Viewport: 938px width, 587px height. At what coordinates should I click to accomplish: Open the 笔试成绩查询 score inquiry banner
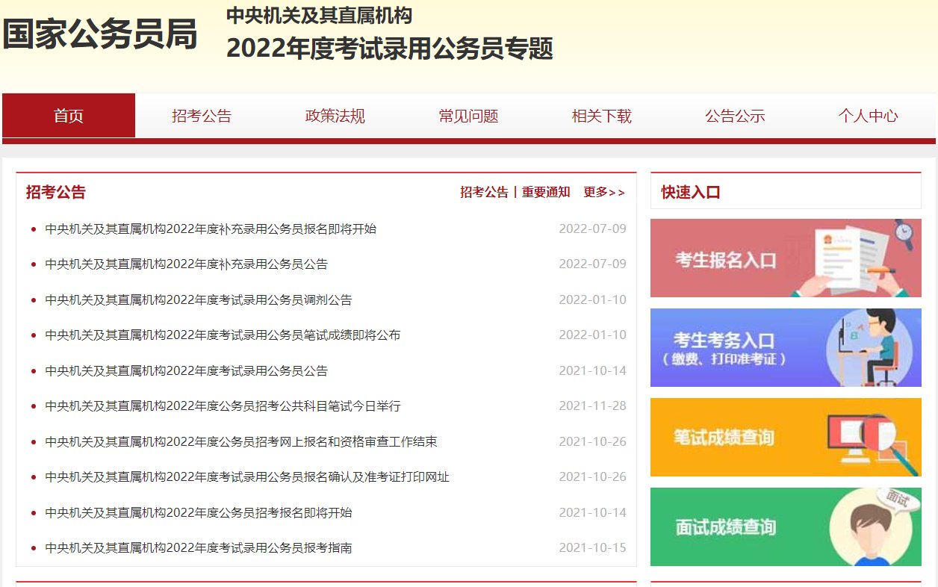click(x=785, y=437)
